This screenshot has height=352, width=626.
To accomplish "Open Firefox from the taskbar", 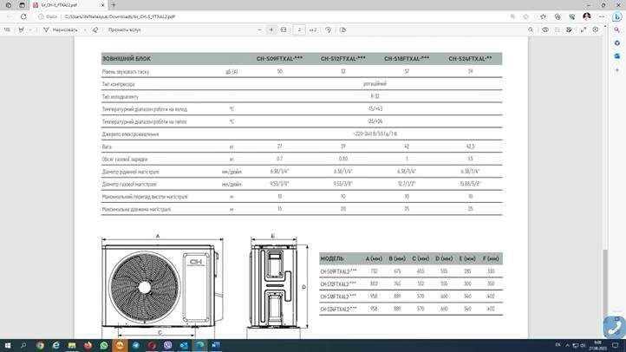I will (x=88, y=346).
